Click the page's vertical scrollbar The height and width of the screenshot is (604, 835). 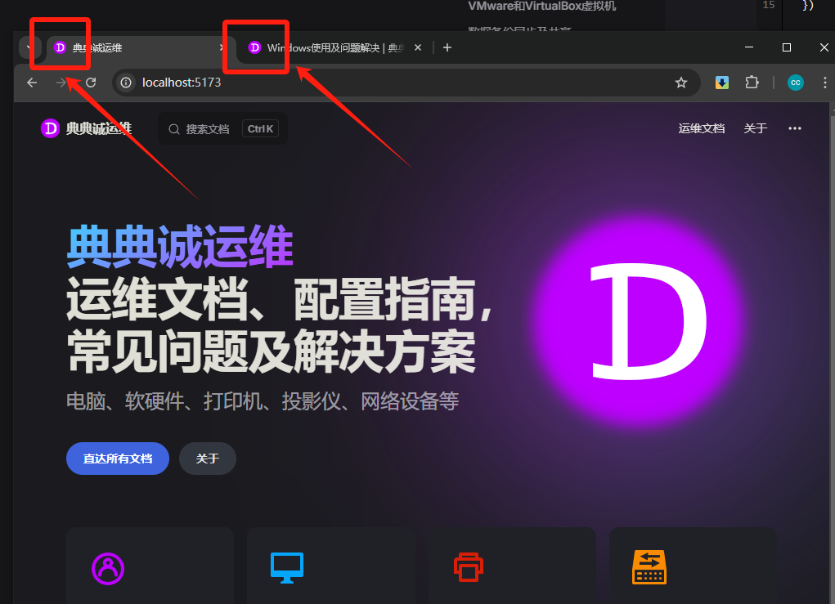coord(832,352)
